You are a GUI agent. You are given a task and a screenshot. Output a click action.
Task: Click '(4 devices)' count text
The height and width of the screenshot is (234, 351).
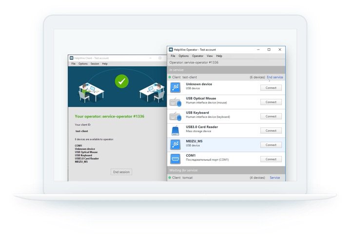(257, 177)
